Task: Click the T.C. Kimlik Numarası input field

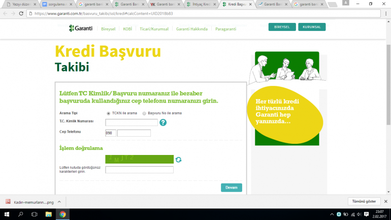Action: 132,122
